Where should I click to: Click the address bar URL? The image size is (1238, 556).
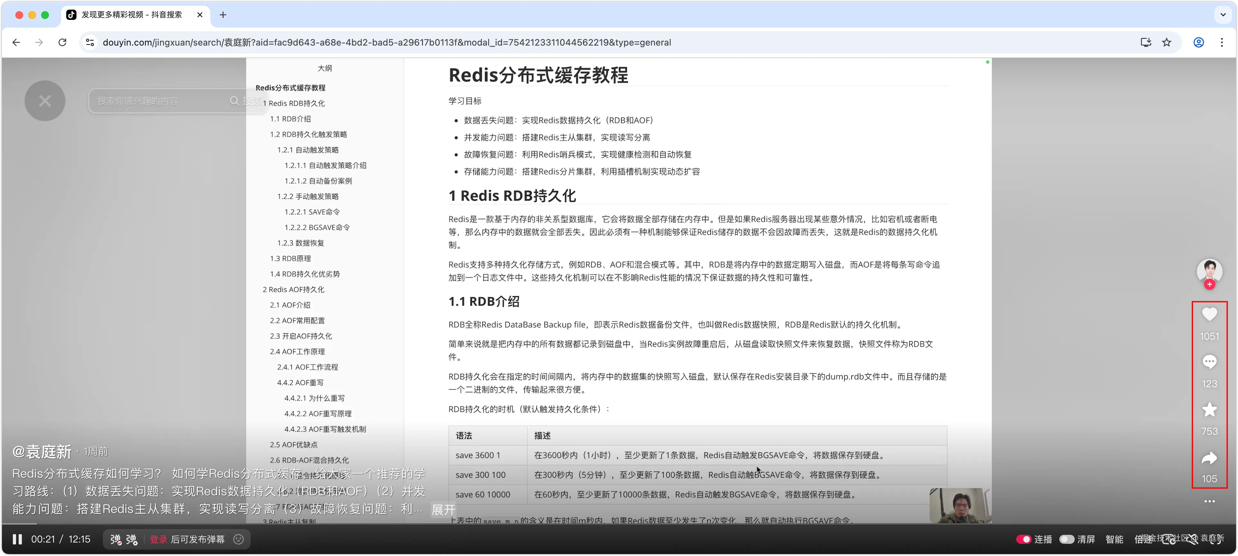click(386, 42)
